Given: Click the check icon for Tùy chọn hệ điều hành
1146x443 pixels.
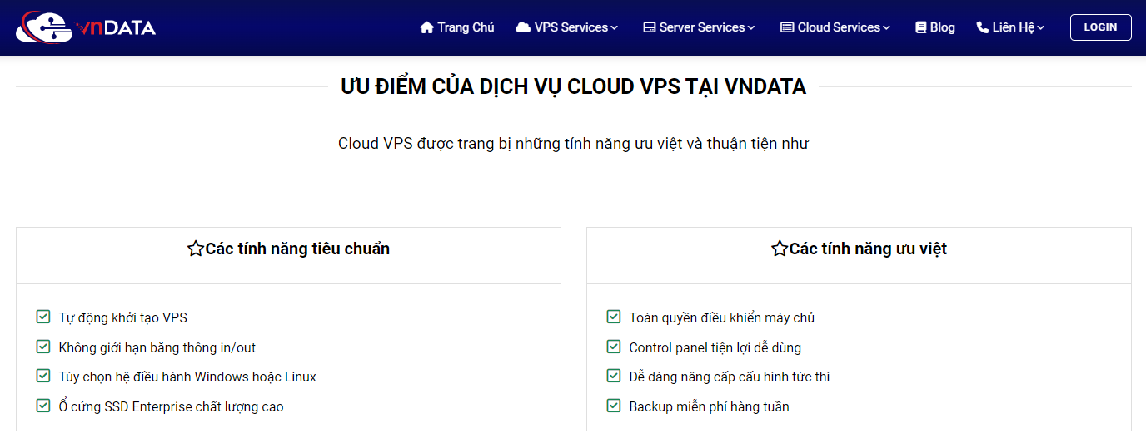Looking at the screenshot, I should coord(43,376).
